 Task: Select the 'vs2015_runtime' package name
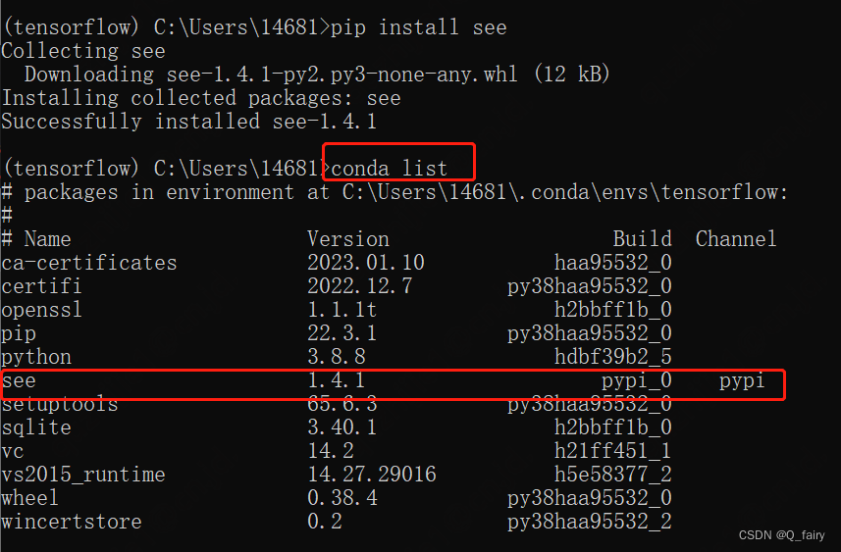point(83,475)
